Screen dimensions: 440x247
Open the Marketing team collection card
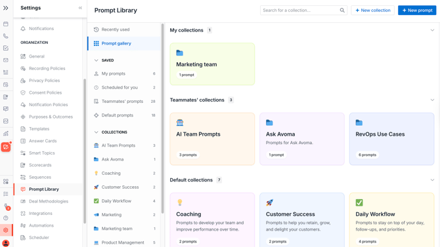212,64
